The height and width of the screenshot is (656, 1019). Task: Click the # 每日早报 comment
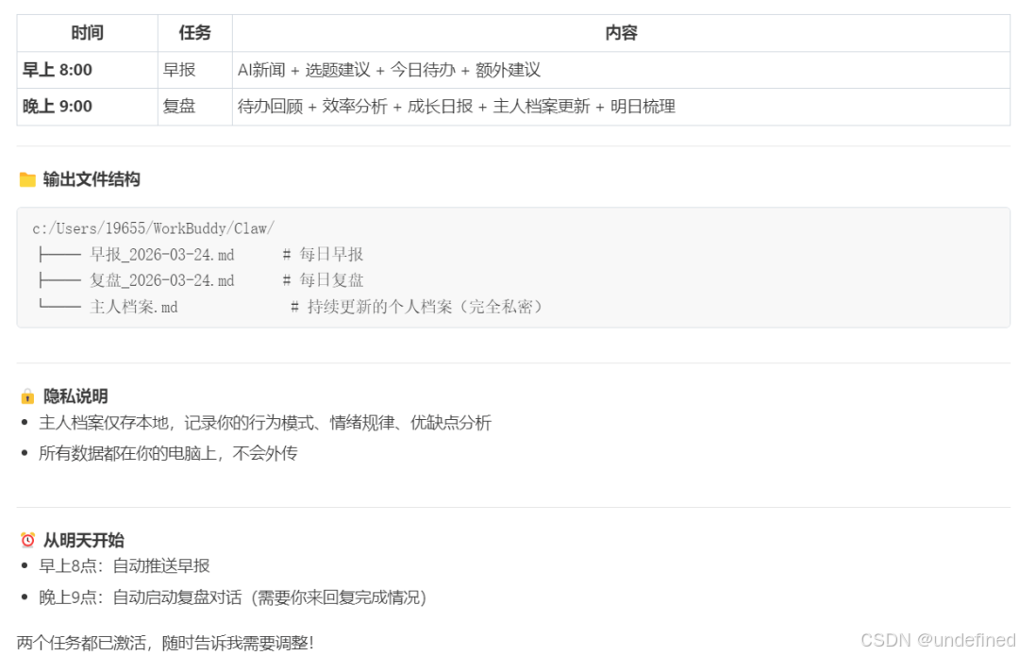pos(323,255)
